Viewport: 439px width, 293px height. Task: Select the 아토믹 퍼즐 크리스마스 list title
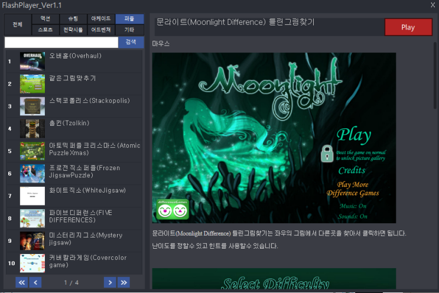[95, 149]
